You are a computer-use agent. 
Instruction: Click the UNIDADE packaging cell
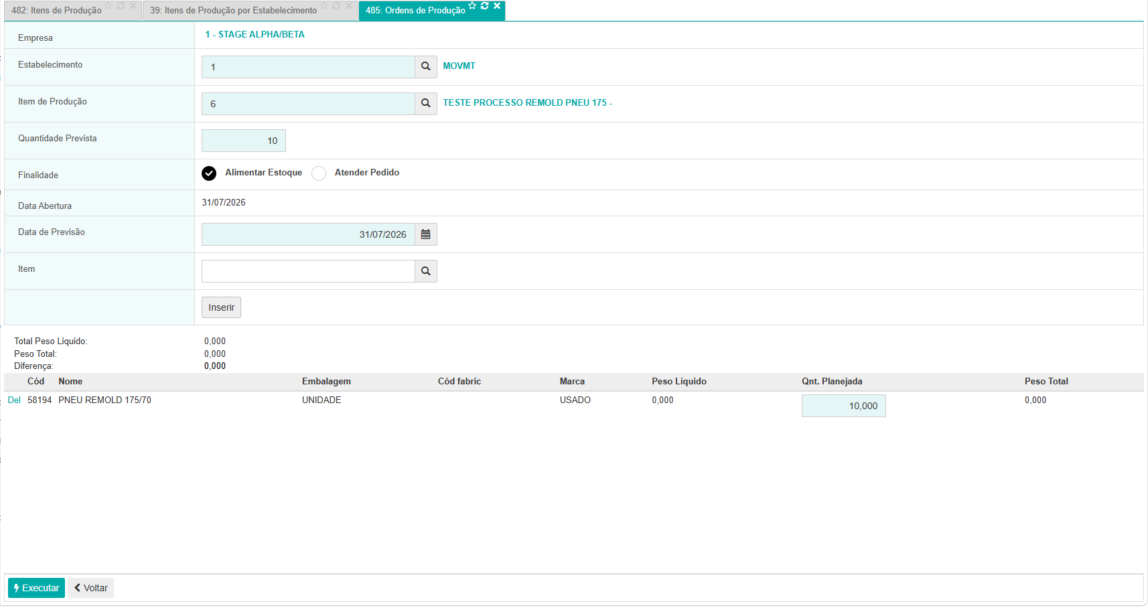pos(321,400)
